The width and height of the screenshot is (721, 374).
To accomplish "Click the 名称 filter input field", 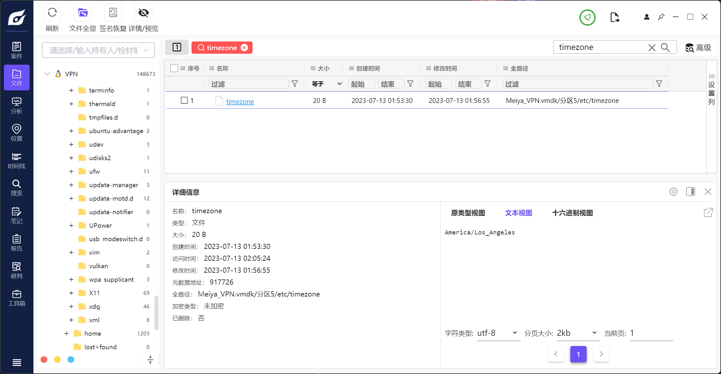I will click(x=248, y=84).
